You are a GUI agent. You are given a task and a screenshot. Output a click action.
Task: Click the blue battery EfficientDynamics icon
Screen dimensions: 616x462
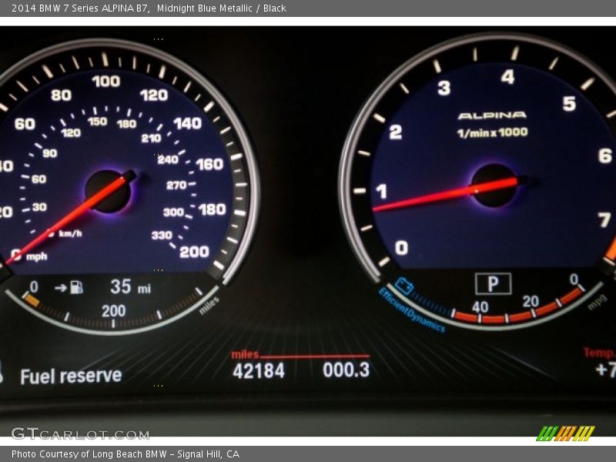point(403,287)
